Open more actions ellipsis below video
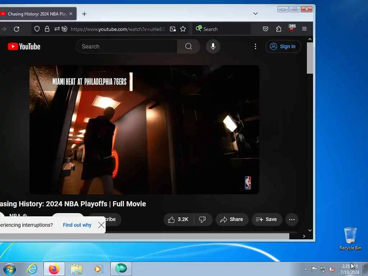Screen dimensions: 368x276 pos(292,220)
